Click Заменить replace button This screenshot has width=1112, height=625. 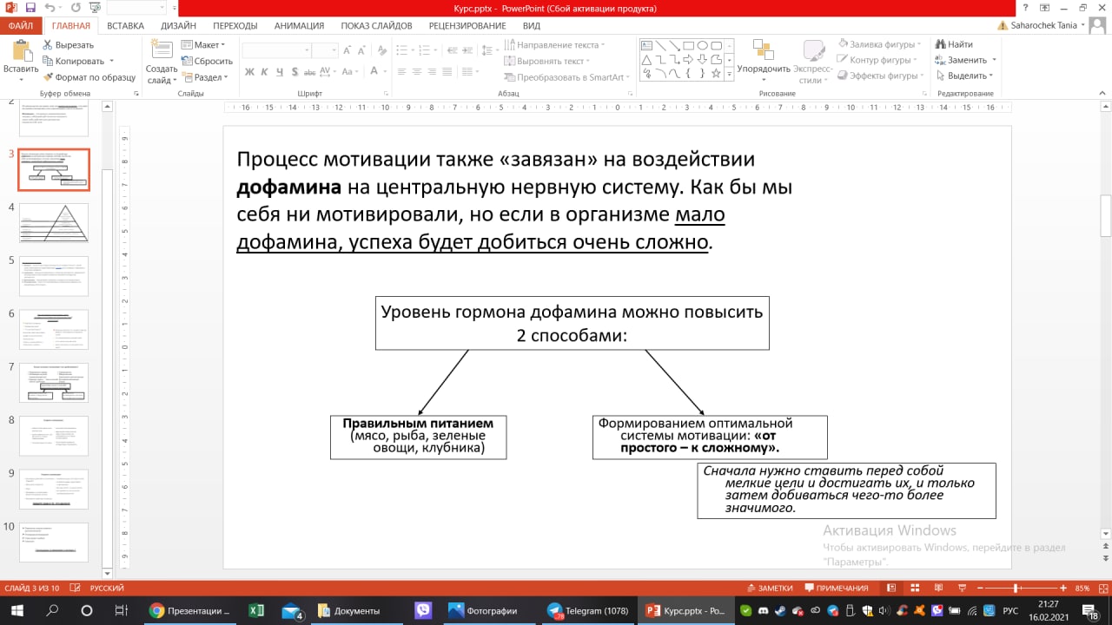click(x=966, y=60)
